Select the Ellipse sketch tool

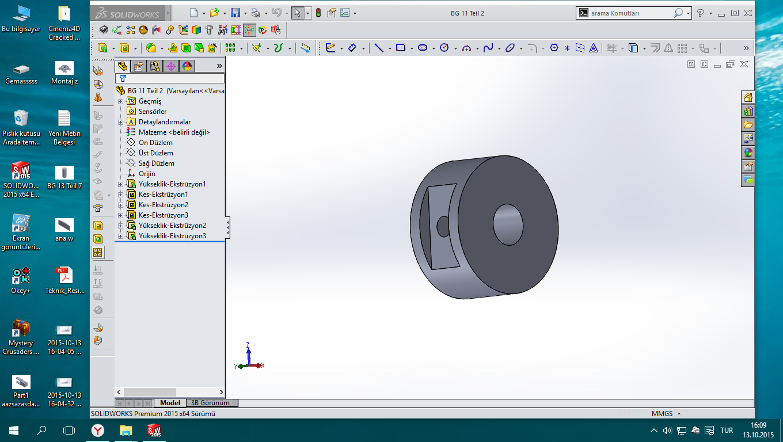tap(510, 48)
